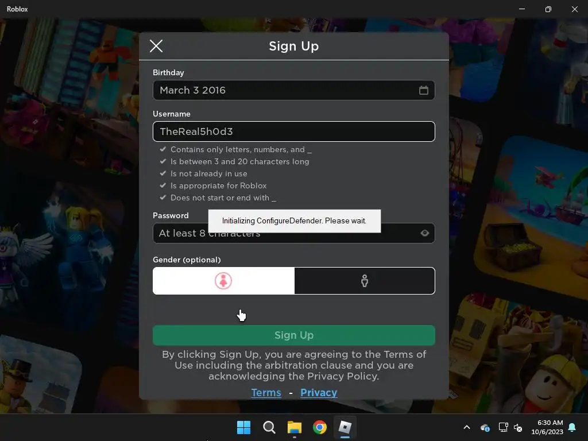Select the male gender option
This screenshot has height=441, width=588.
365,281
